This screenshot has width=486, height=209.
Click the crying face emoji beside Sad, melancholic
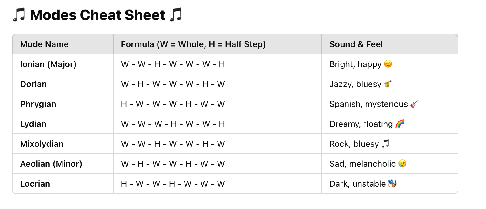click(402, 163)
